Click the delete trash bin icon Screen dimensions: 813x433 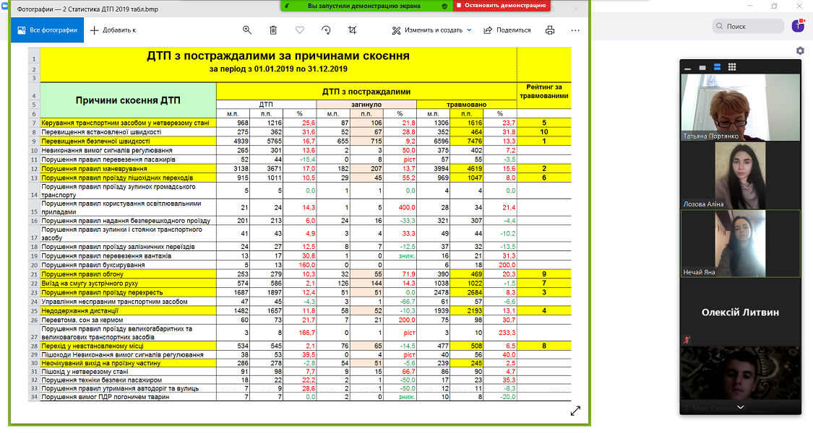(x=273, y=30)
